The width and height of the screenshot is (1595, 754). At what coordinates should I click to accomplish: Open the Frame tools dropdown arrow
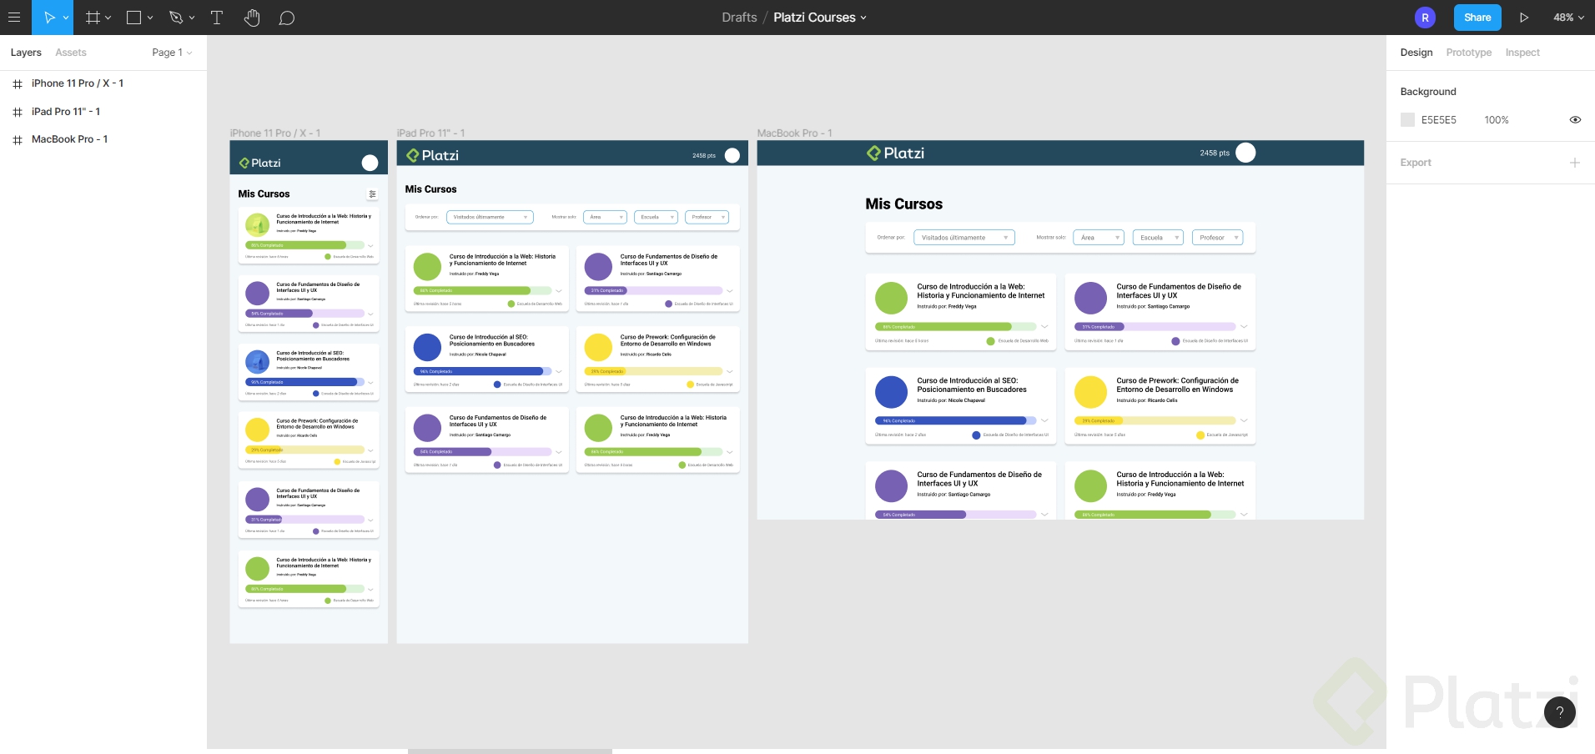click(108, 18)
